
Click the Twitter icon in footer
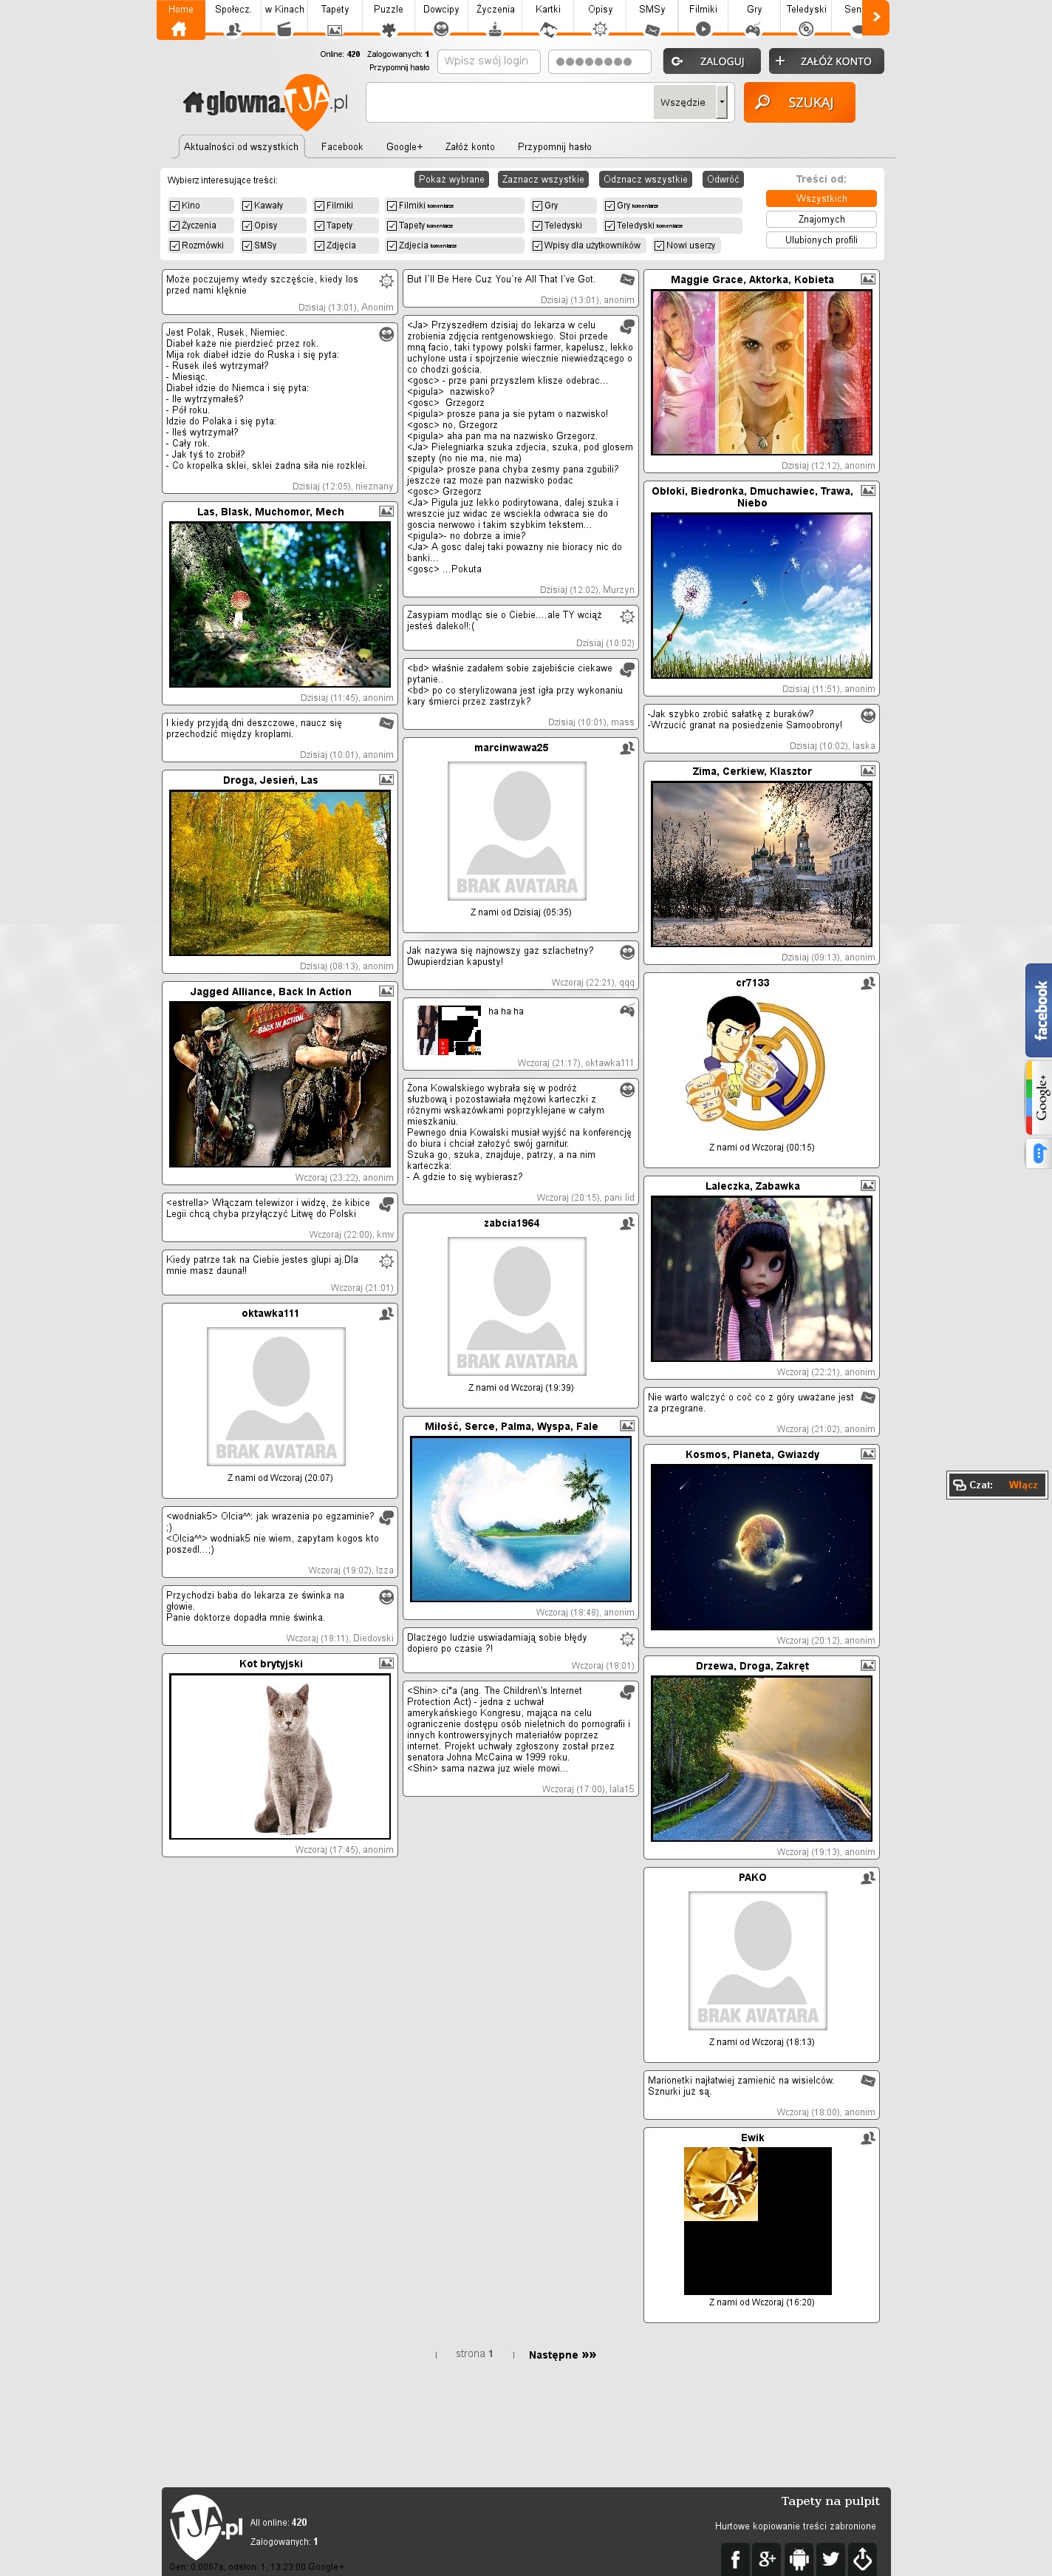pos(830,2558)
